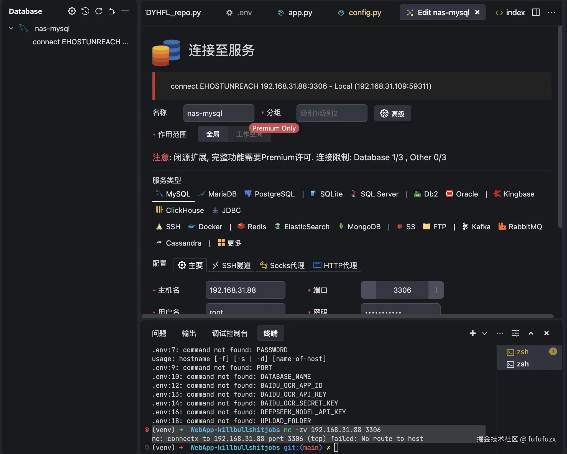Switch to DYHFL_repo.py tab
The height and width of the screenshot is (454, 567).
[173, 12]
